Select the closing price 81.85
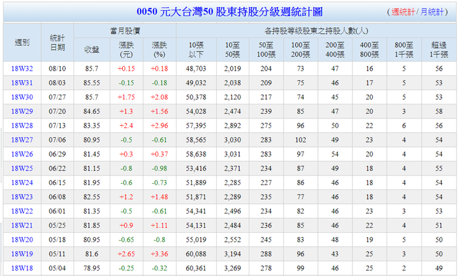The width and height of the screenshot is (459, 276). [x=92, y=225]
